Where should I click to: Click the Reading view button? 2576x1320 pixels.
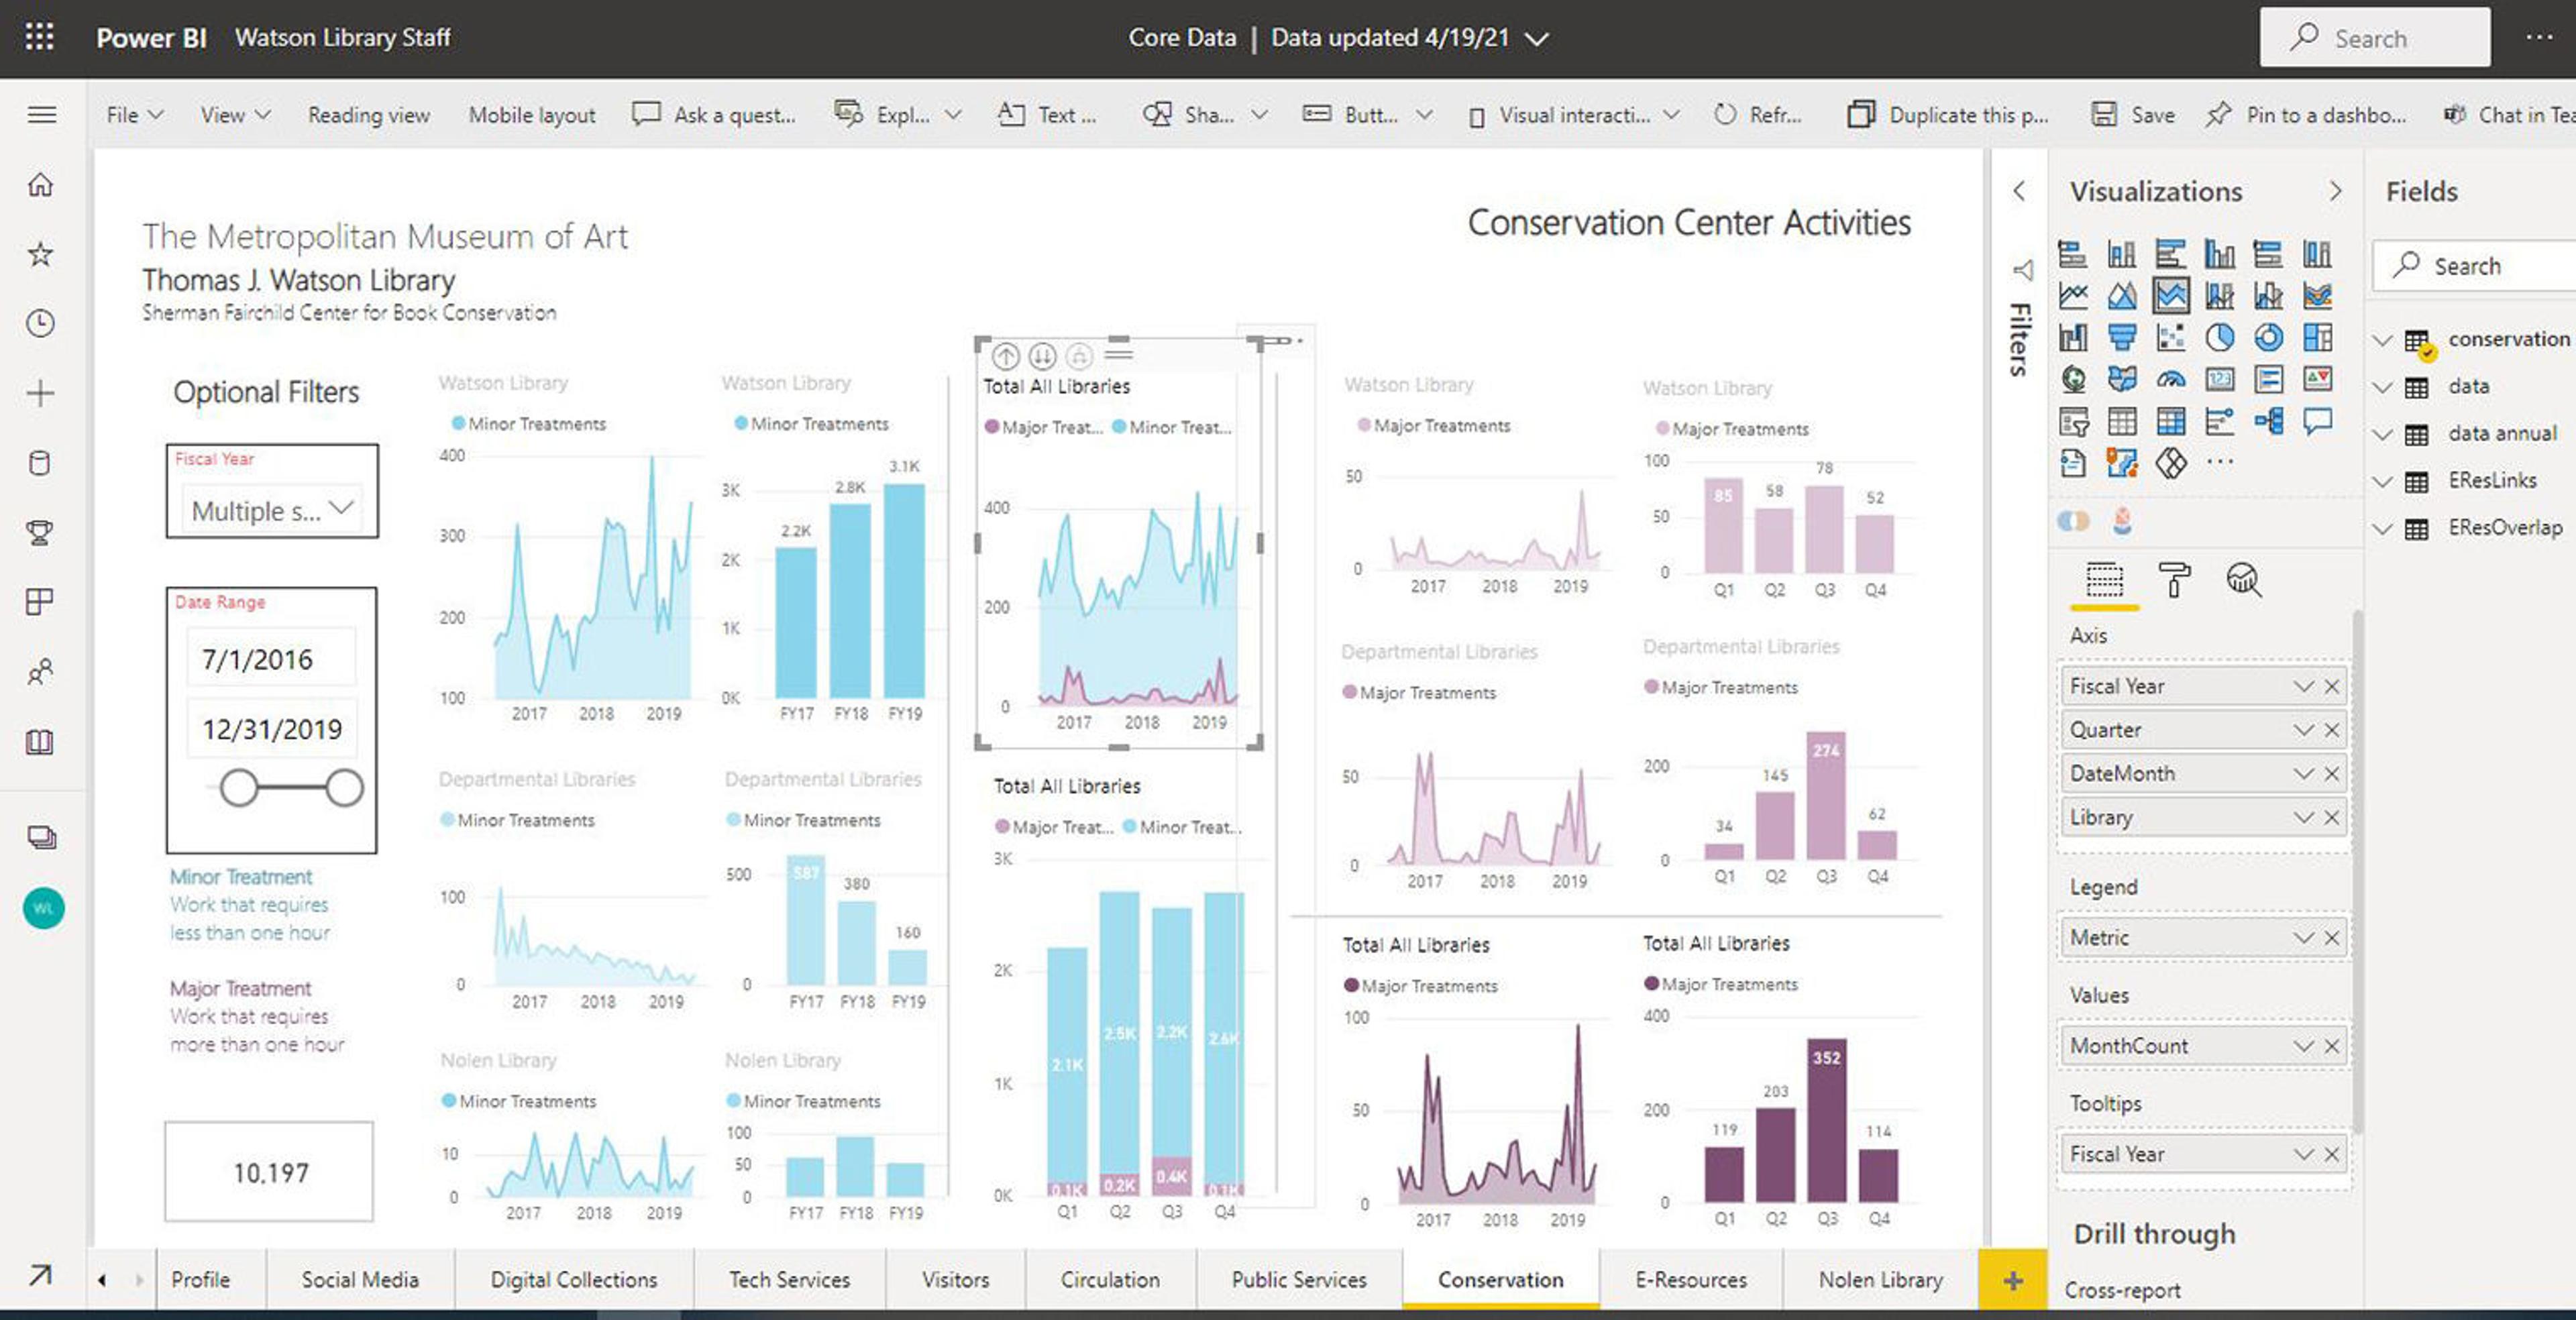368,115
